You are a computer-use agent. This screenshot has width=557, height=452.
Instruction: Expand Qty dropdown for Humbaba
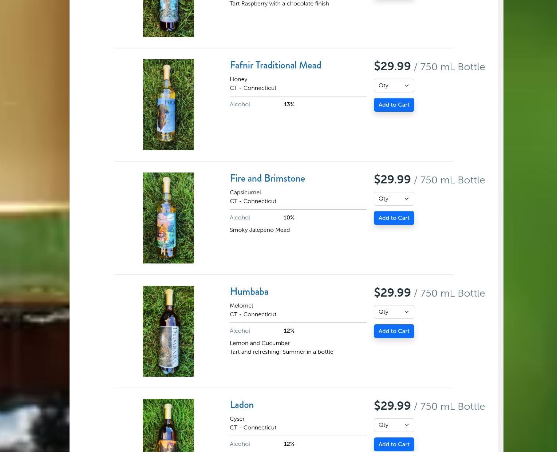tap(394, 312)
